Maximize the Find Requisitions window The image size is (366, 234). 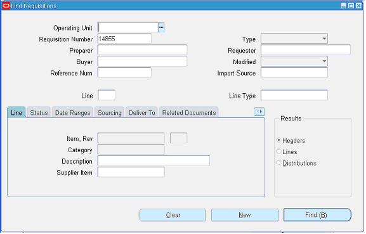click(x=351, y=6)
